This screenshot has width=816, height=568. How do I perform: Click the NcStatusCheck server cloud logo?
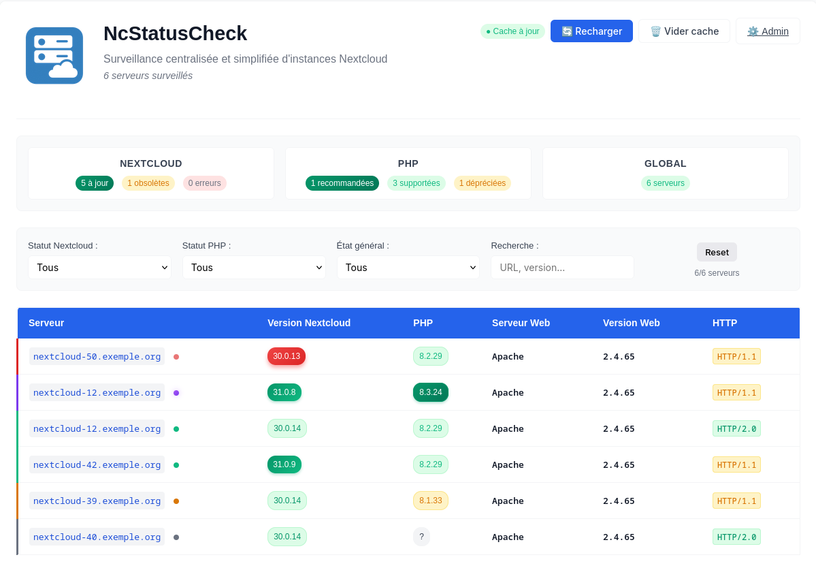(54, 56)
